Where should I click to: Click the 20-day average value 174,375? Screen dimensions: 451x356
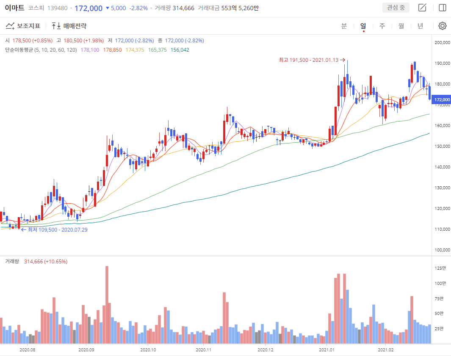pyautogui.click(x=135, y=50)
